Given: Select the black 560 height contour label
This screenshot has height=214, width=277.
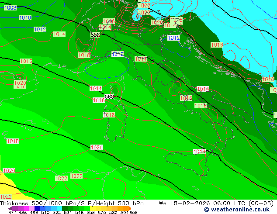Looking at the screenshot, I should (109, 97).
